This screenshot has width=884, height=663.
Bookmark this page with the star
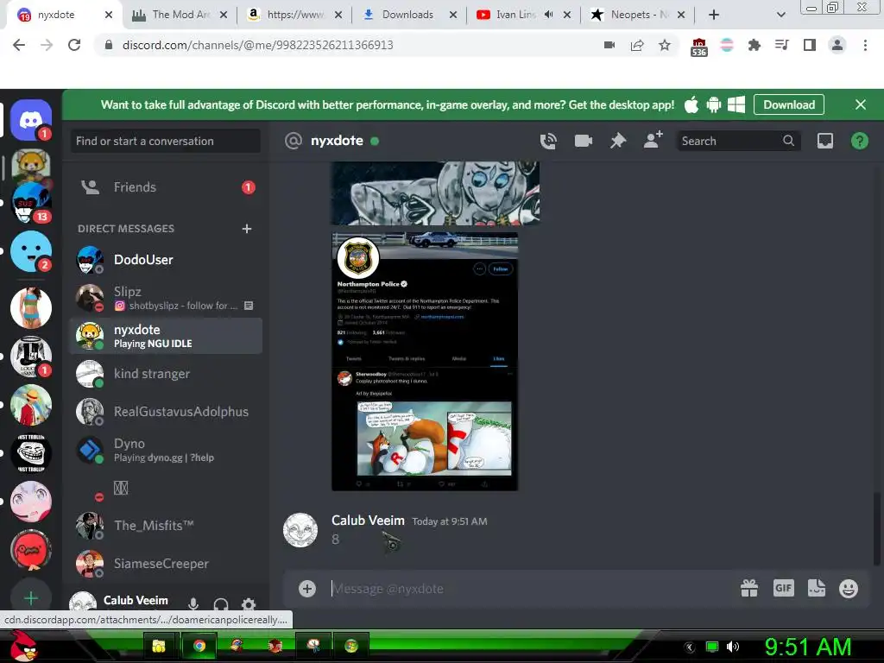tap(665, 45)
